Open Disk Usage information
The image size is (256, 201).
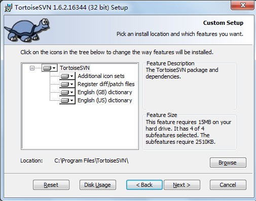[x=98, y=185]
